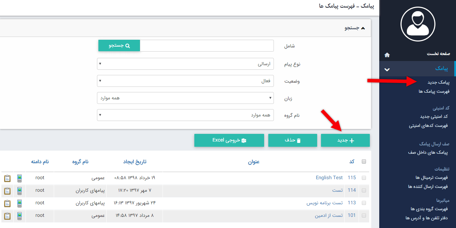Click the clipboard icon in row 113
Screen dimensions: 456x228
click(x=7, y=203)
